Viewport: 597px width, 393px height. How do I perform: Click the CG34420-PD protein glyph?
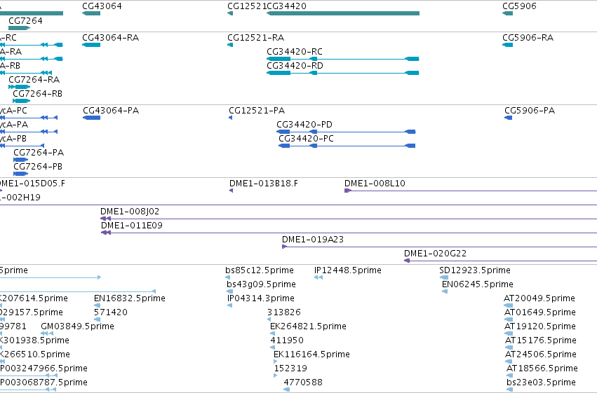346,132
